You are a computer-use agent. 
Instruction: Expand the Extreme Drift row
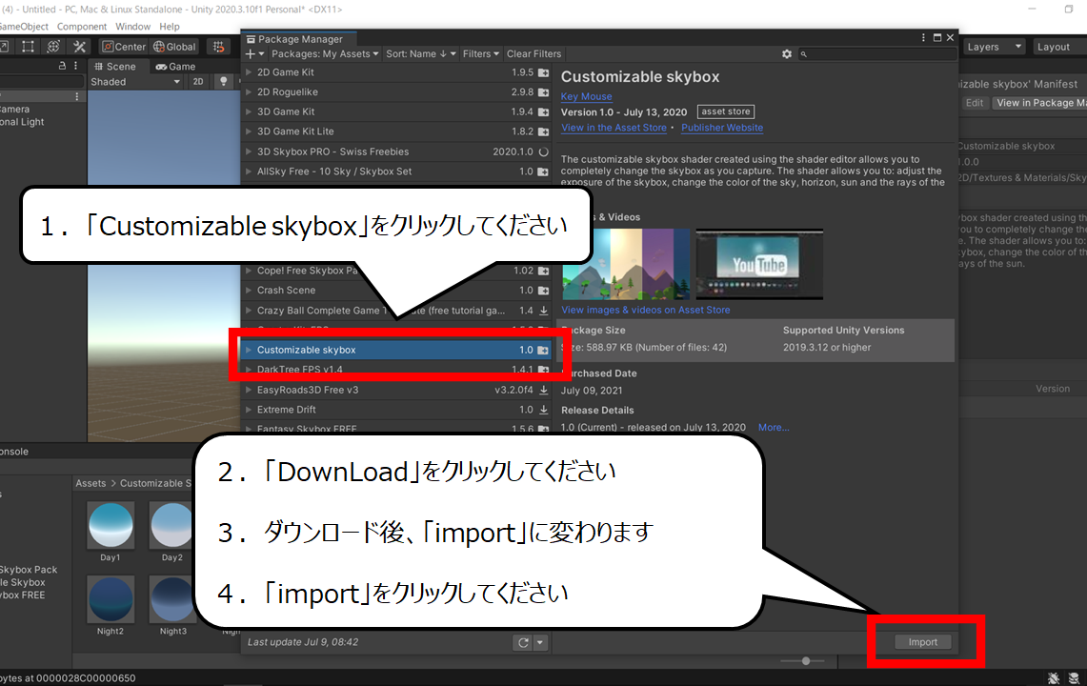pos(249,410)
